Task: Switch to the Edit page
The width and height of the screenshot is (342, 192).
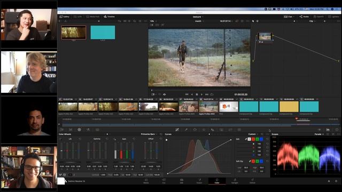Action: pyautogui.click(x=182, y=181)
